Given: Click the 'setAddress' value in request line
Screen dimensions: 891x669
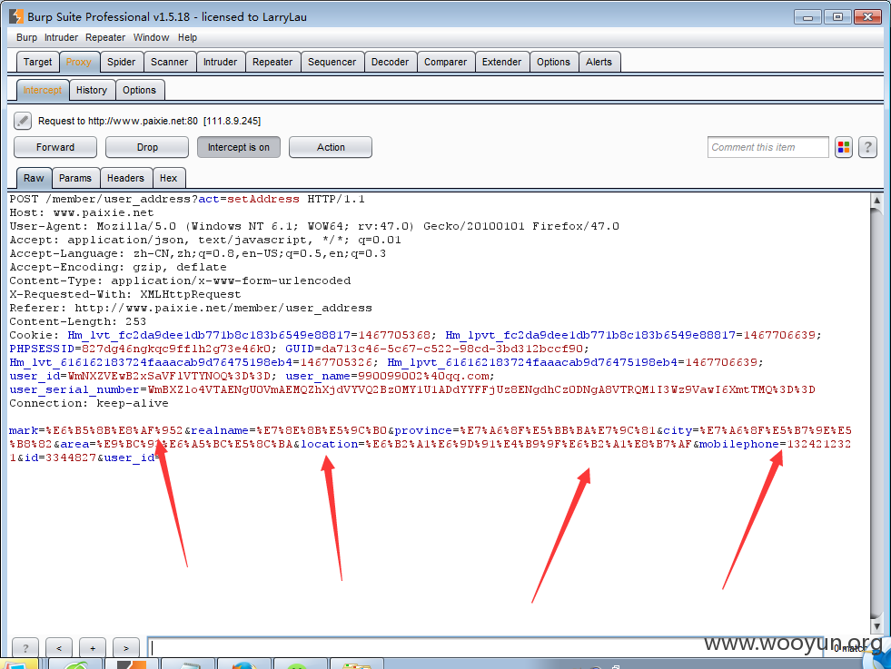Looking at the screenshot, I should [263, 200].
